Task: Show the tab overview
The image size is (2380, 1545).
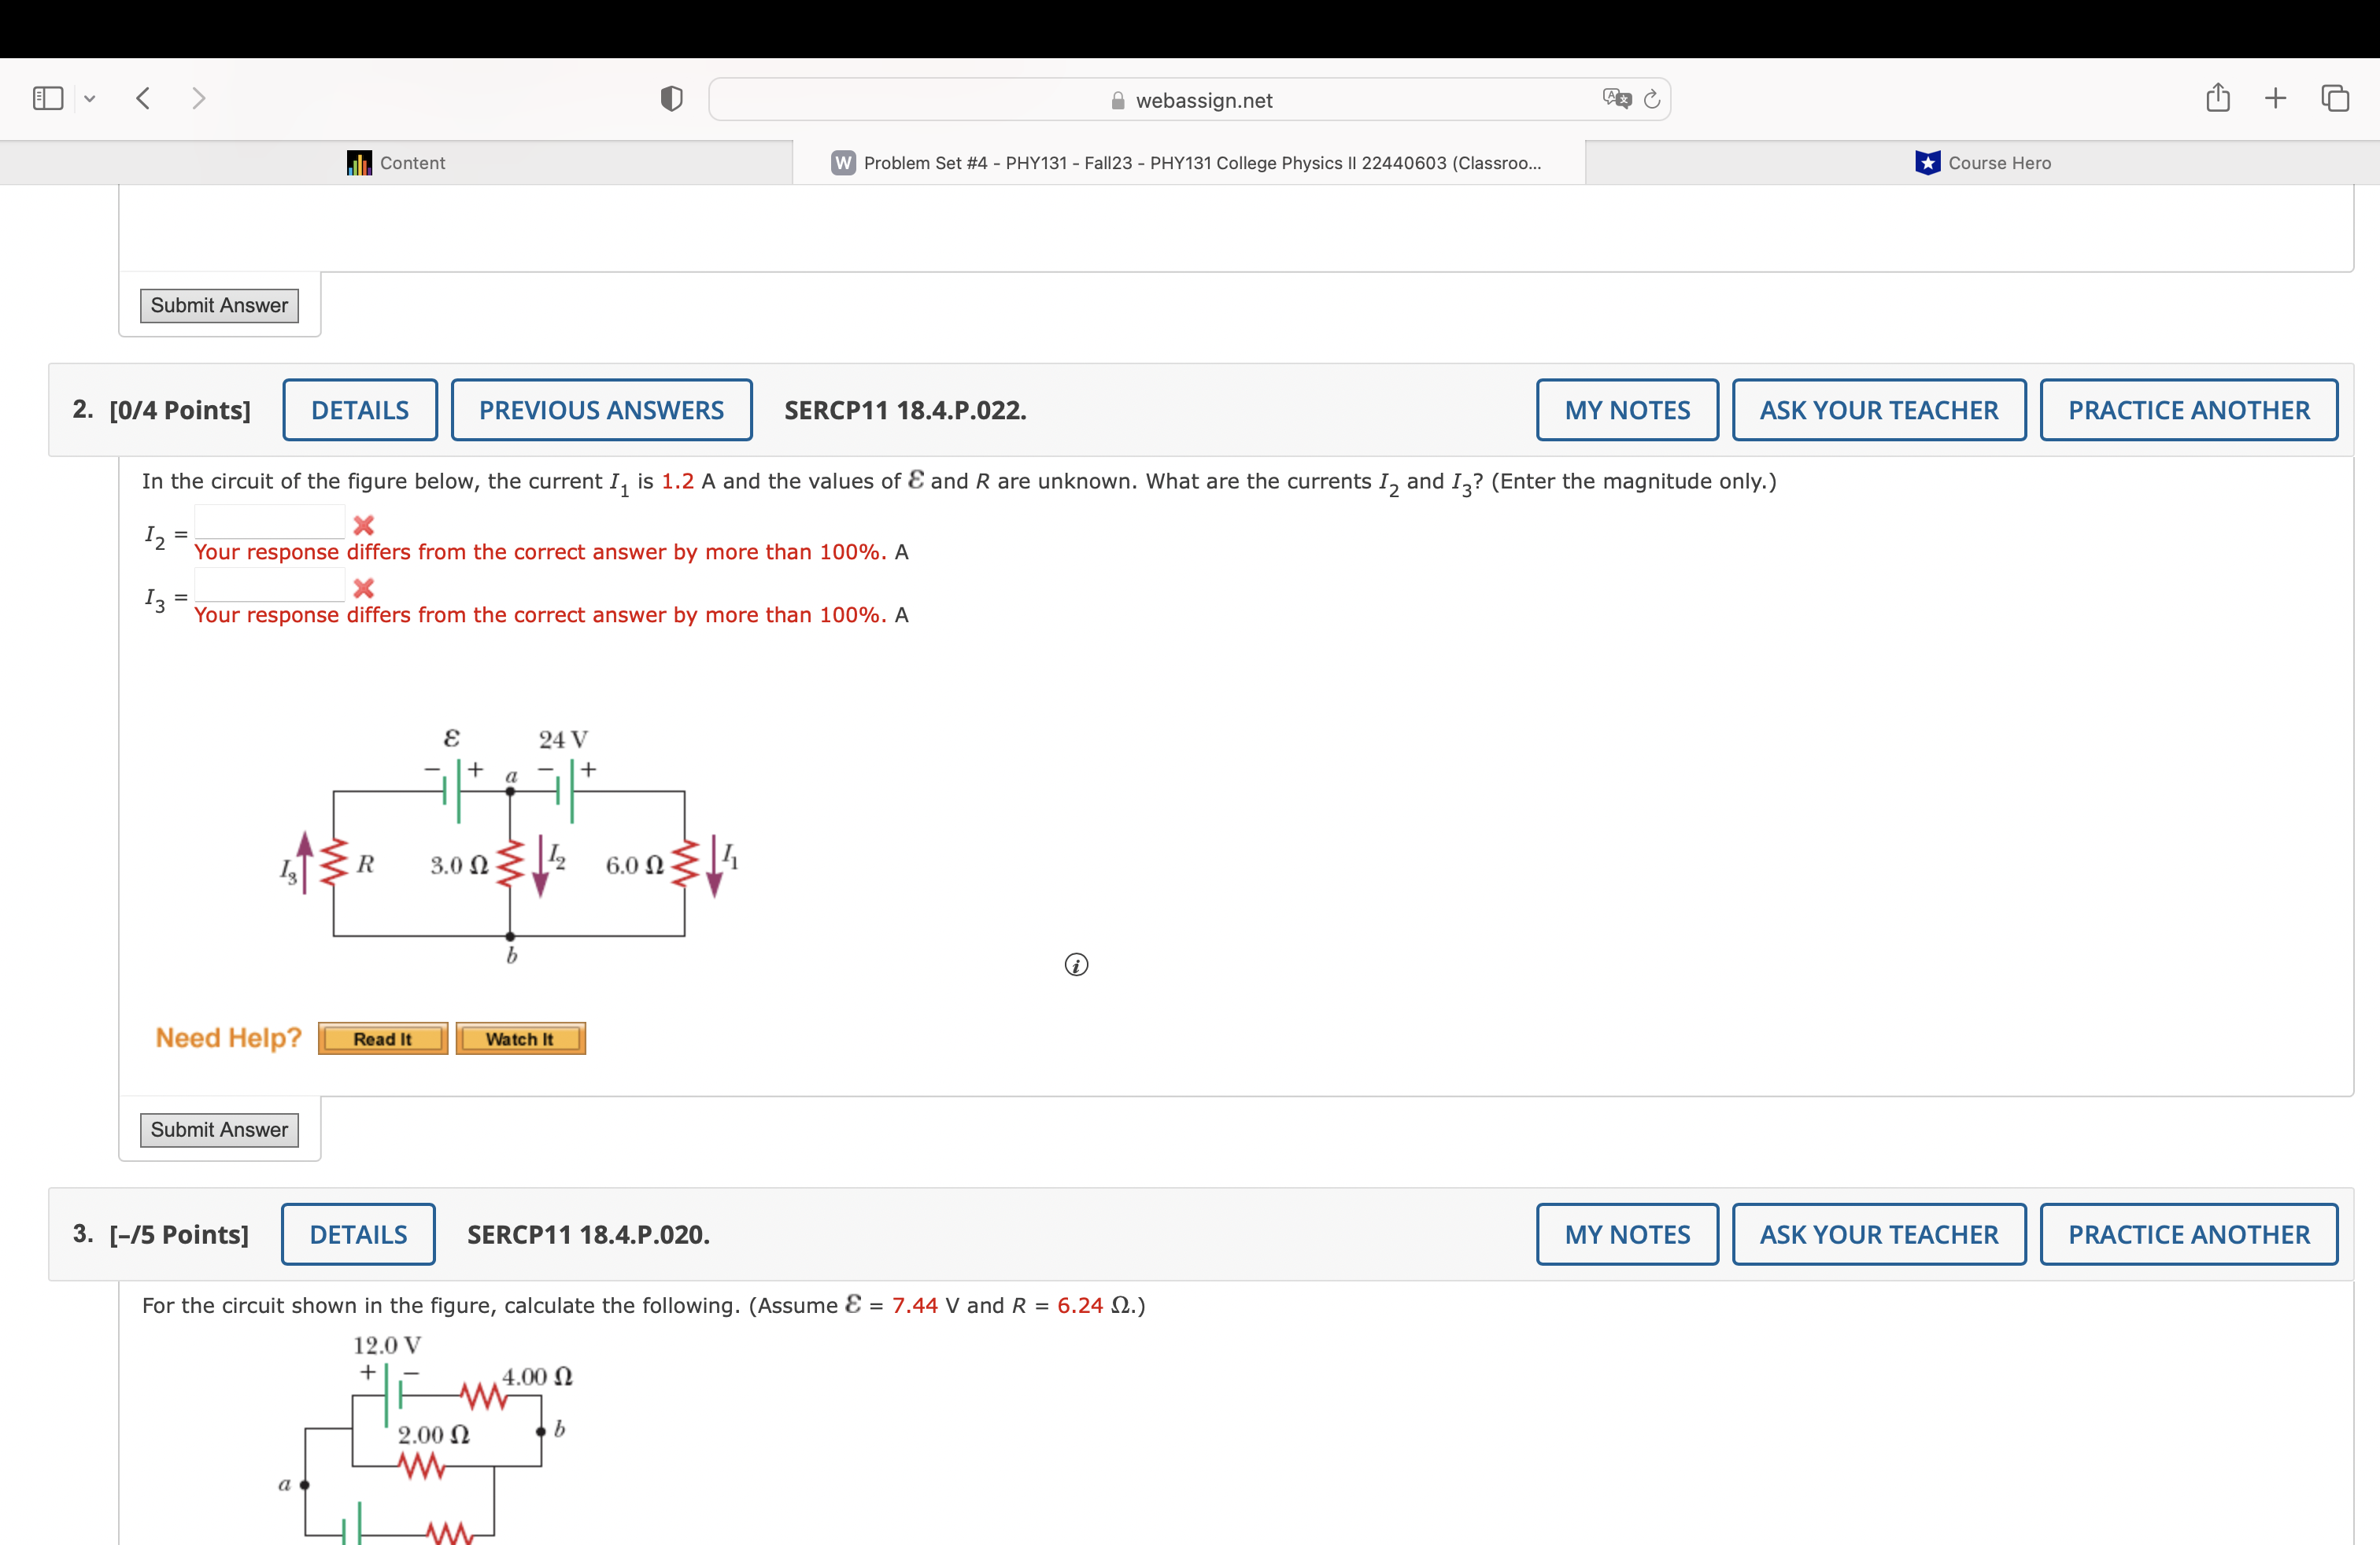Action: [x=2336, y=98]
